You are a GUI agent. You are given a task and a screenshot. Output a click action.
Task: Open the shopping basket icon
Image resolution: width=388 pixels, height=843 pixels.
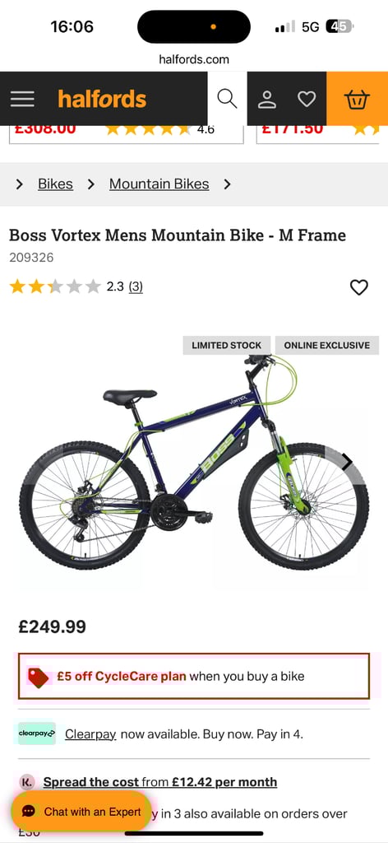point(357,99)
